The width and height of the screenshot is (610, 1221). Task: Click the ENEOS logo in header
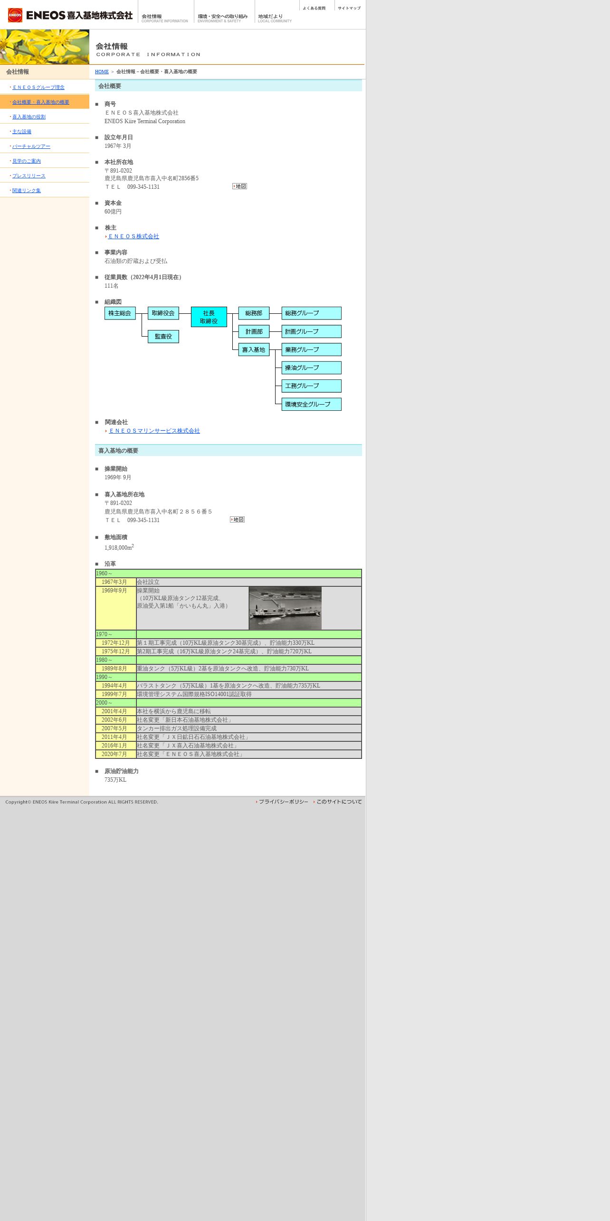click(x=70, y=15)
